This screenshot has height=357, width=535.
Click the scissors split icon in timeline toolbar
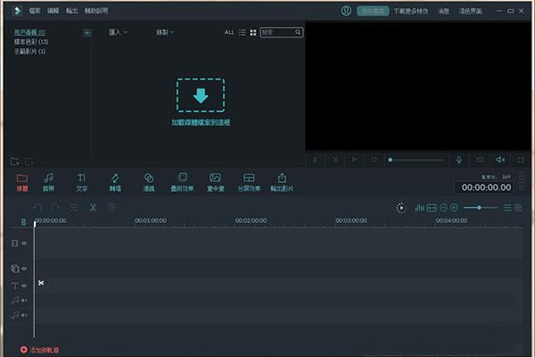92,207
